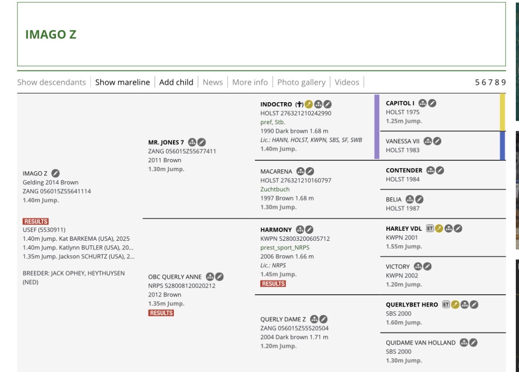This screenshot has height=372, width=519.
Task: Set pedigree generations to 9
Action: pos(503,82)
